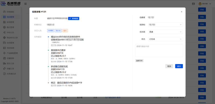Click the correction note mentioning SVN #19
Screen dimensions: 215x104
pos(66,83)
